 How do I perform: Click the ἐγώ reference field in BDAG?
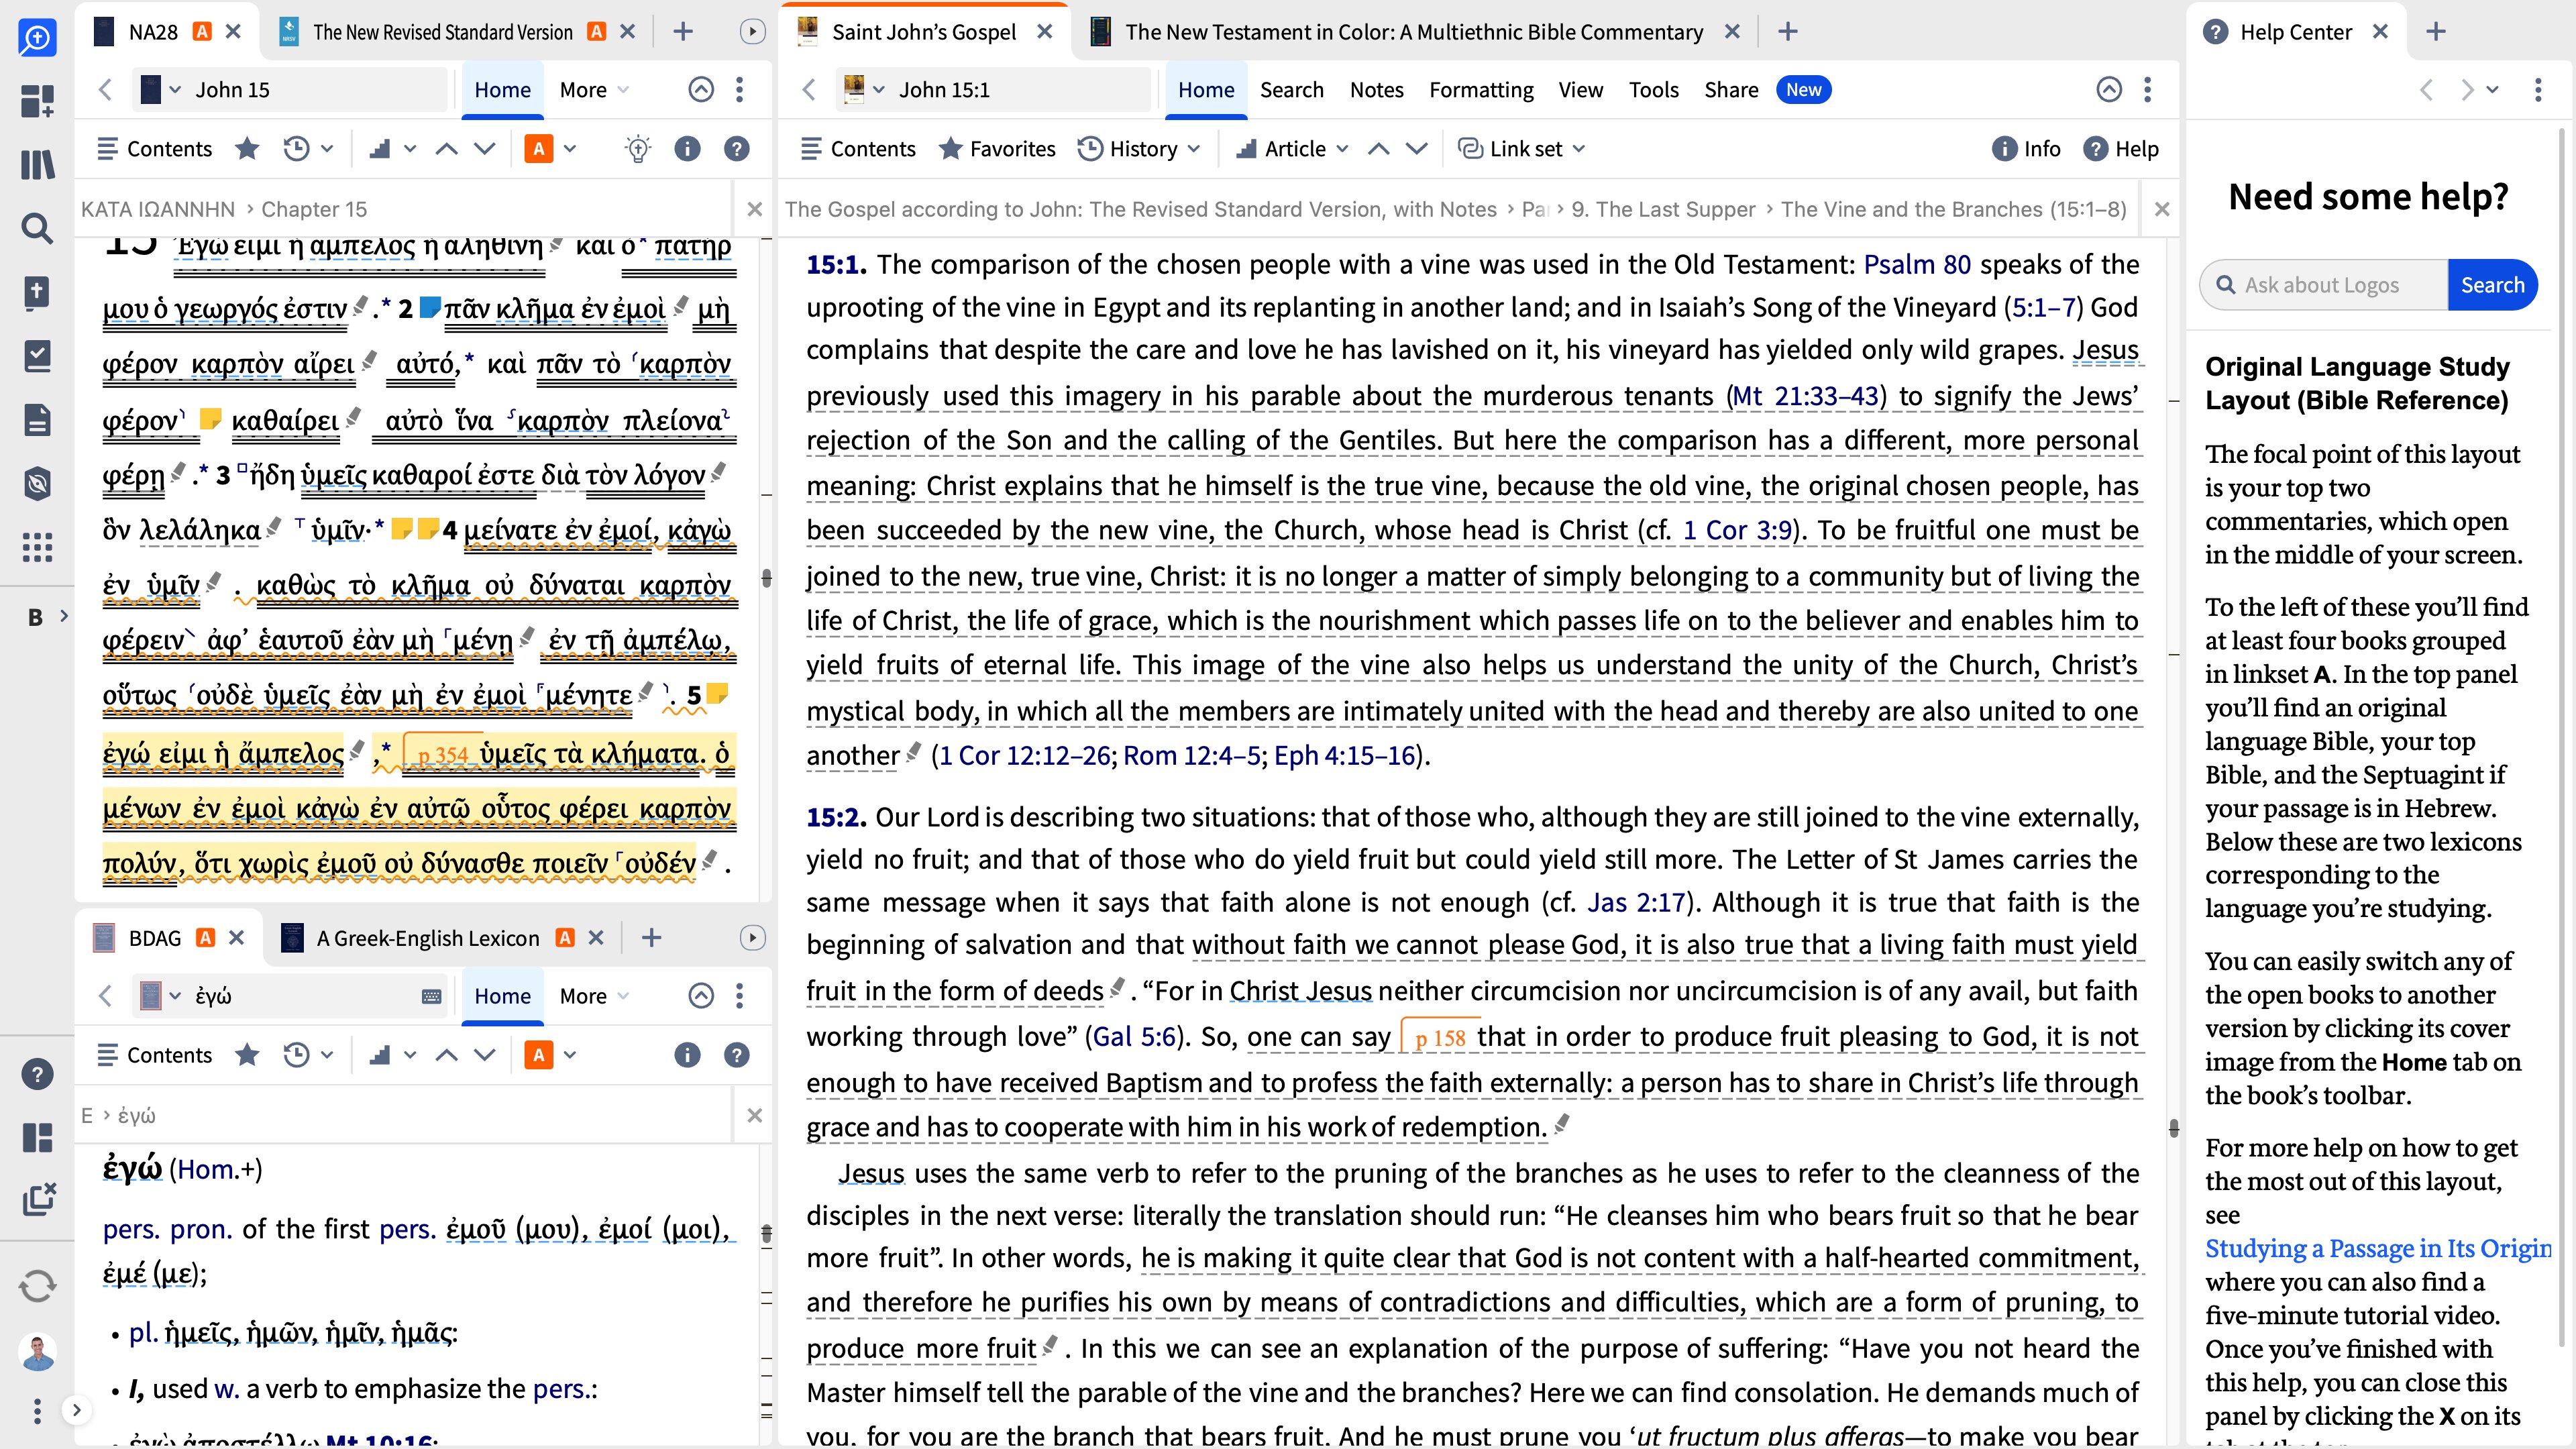[x=290, y=996]
